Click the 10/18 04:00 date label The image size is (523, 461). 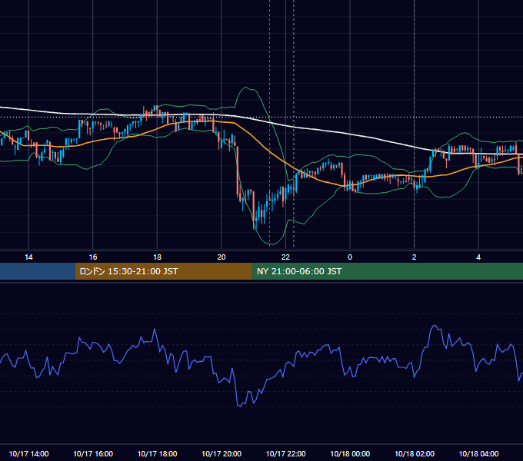(478, 453)
